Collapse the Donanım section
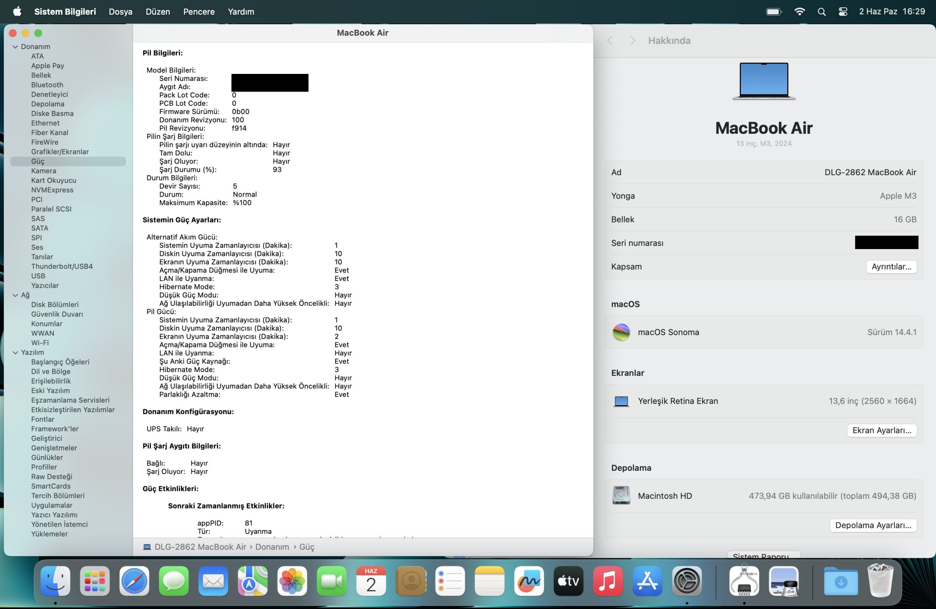This screenshot has width=936, height=609. 15,46
